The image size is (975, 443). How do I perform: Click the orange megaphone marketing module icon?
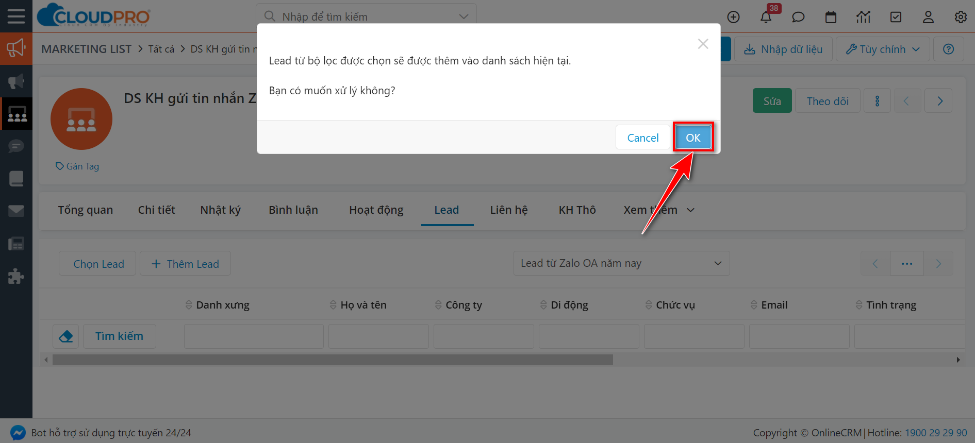coord(16,48)
